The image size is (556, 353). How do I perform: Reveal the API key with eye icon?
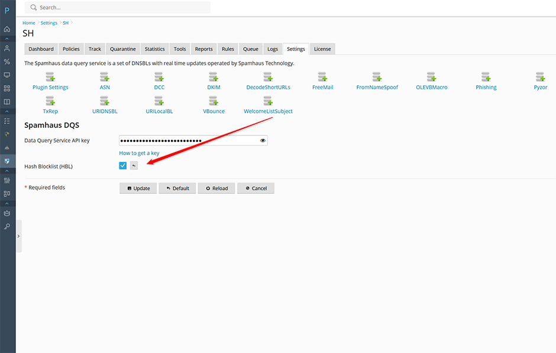pos(263,140)
